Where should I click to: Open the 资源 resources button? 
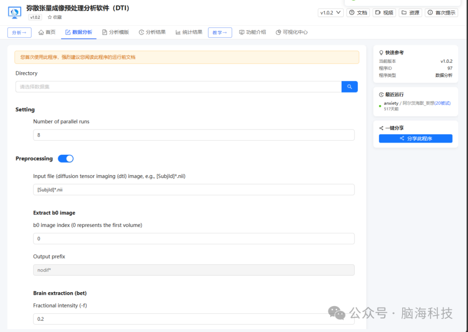(410, 13)
